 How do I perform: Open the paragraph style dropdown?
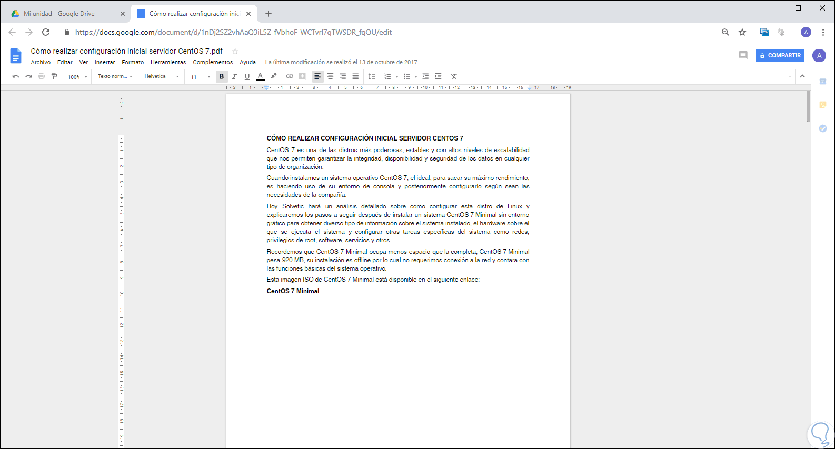(x=115, y=76)
